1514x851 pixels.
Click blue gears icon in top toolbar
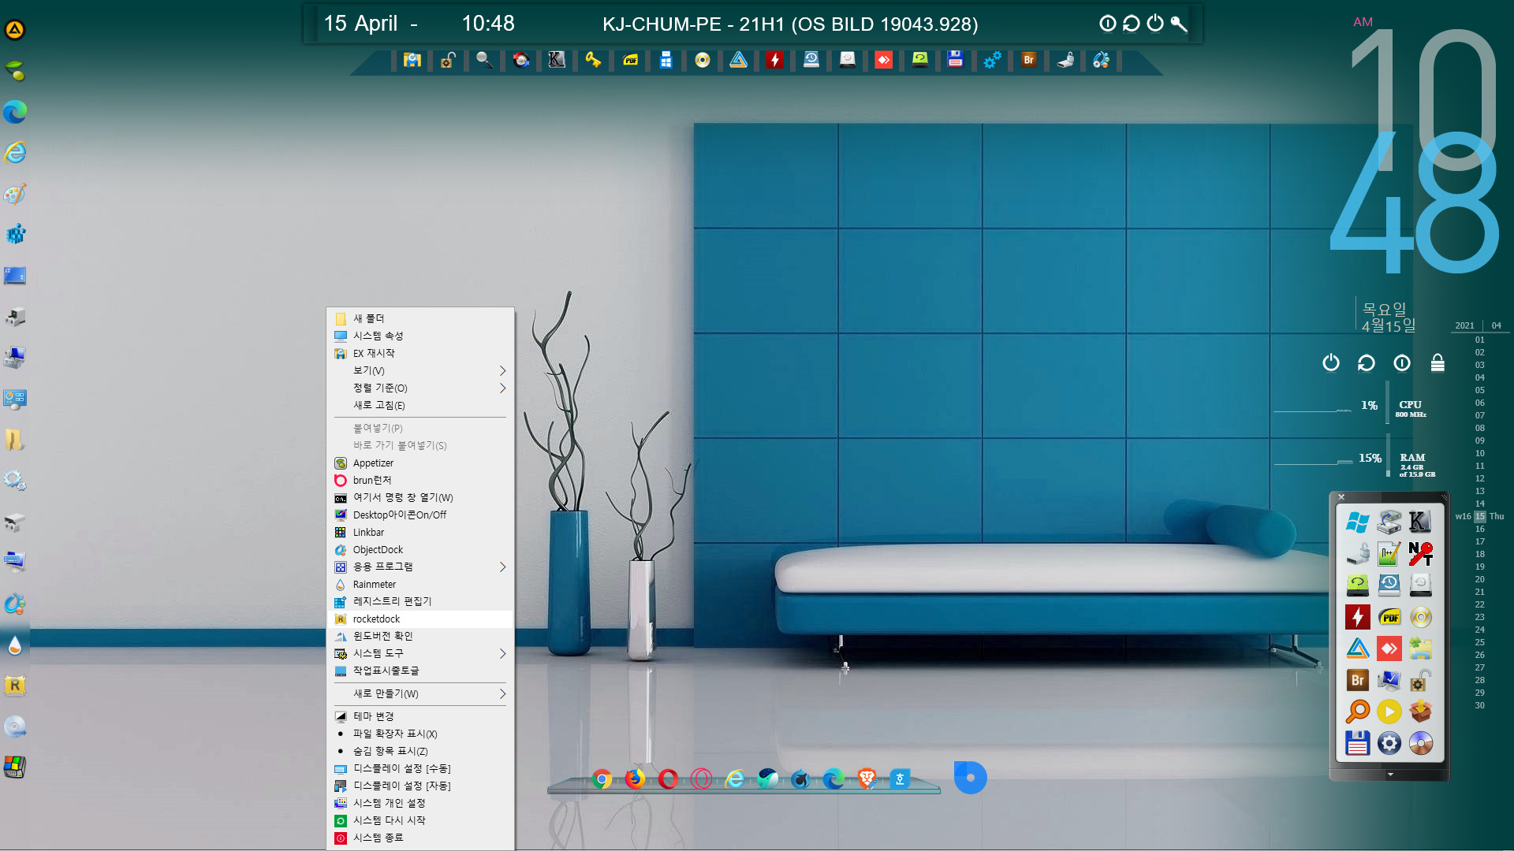point(992,60)
